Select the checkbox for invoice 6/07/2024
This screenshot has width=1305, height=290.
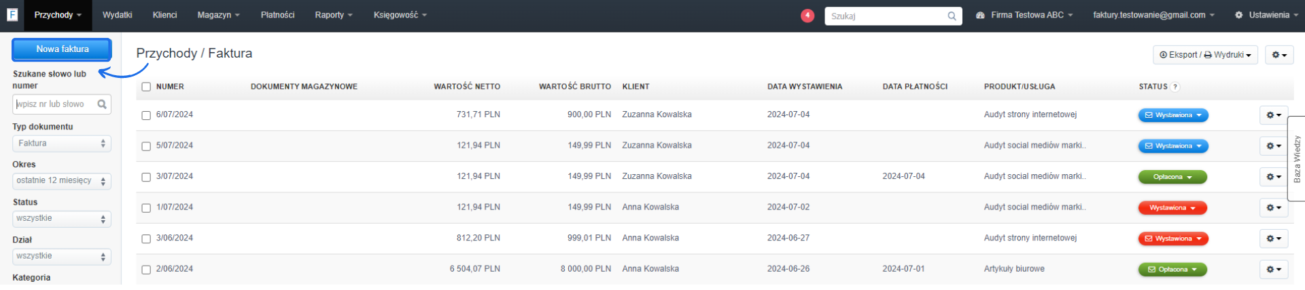(146, 115)
